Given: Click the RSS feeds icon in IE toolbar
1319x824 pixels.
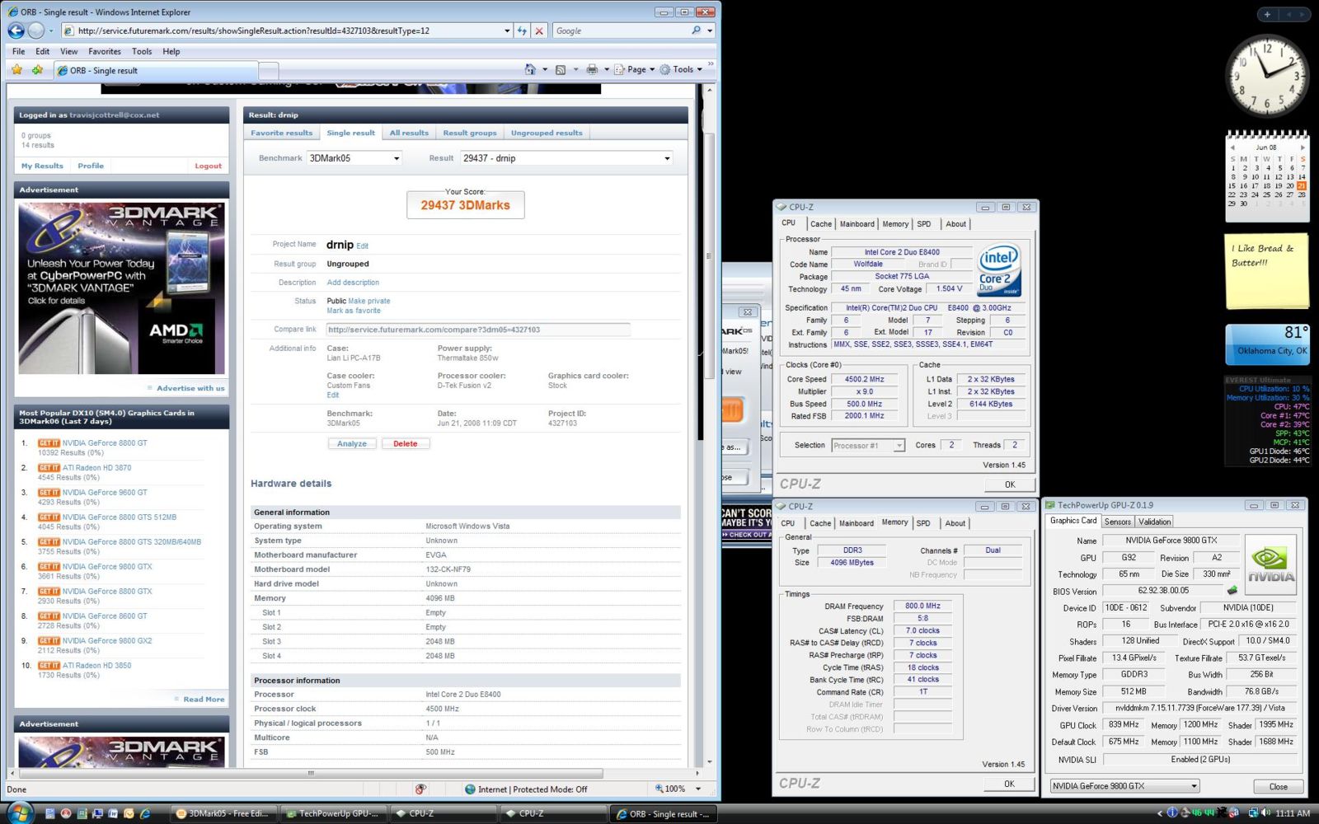Looking at the screenshot, I should pyautogui.click(x=561, y=69).
